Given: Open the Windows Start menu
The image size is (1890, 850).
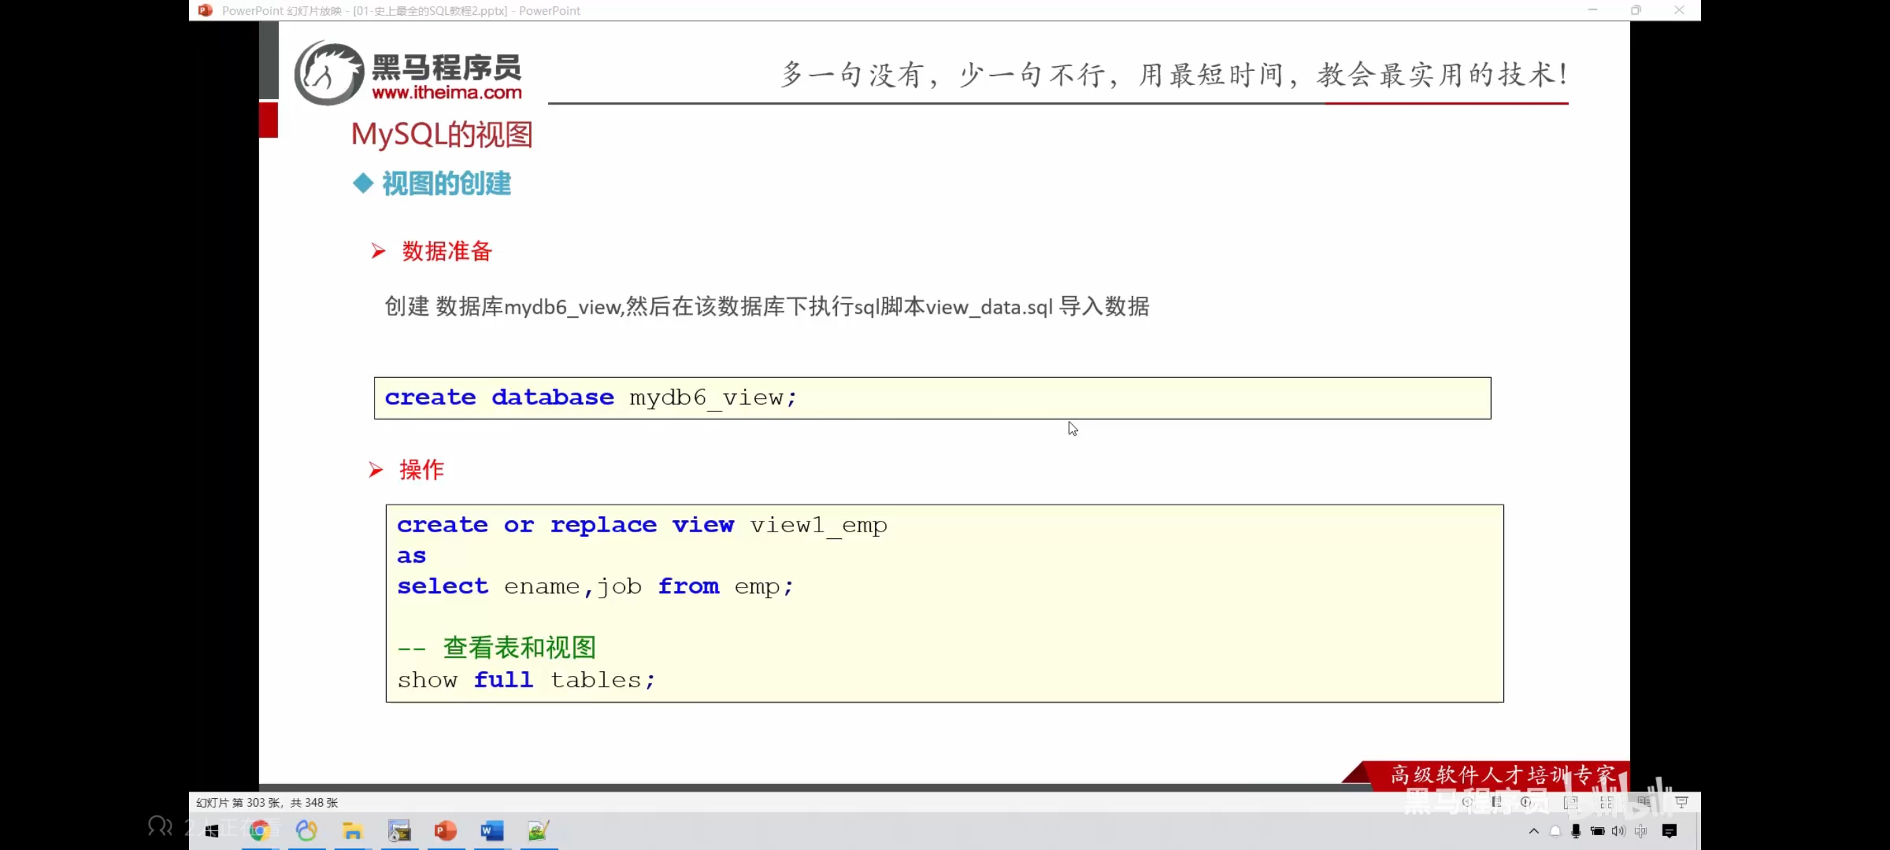Looking at the screenshot, I should tap(212, 830).
